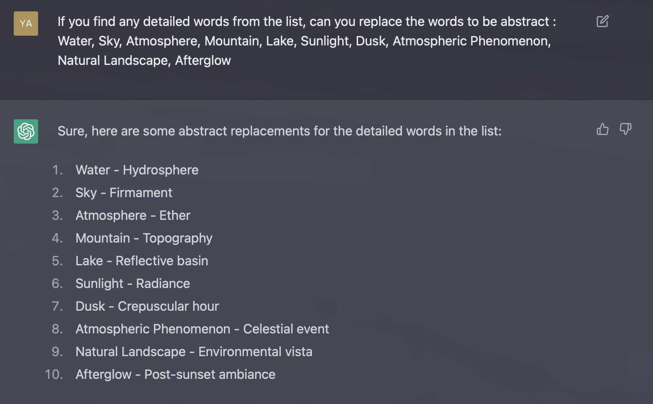Click the thumbs up feedback icon
Viewport: 653px width, 404px height.
tap(602, 129)
